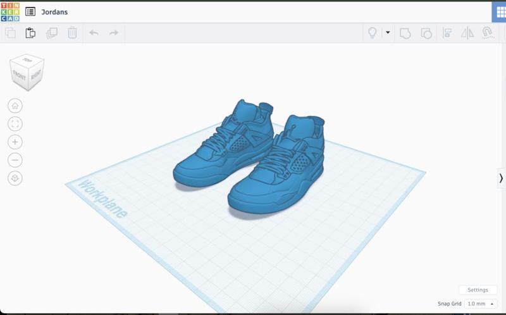The width and height of the screenshot is (506, 315).
Task: Click the Align tool icon
Action: coord(447,33)
